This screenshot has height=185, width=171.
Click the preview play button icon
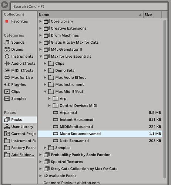click(x=4, y=5)
